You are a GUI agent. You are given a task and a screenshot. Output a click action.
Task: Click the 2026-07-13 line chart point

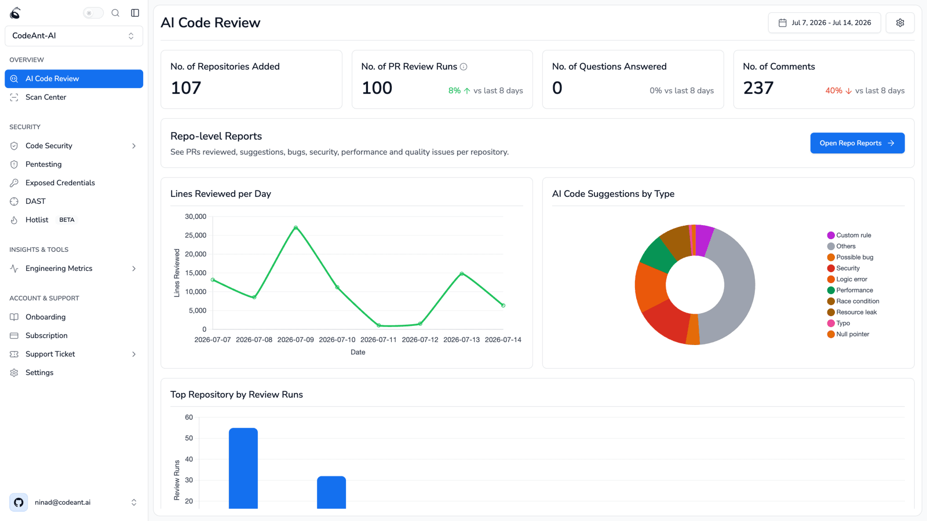coord(462,273)
